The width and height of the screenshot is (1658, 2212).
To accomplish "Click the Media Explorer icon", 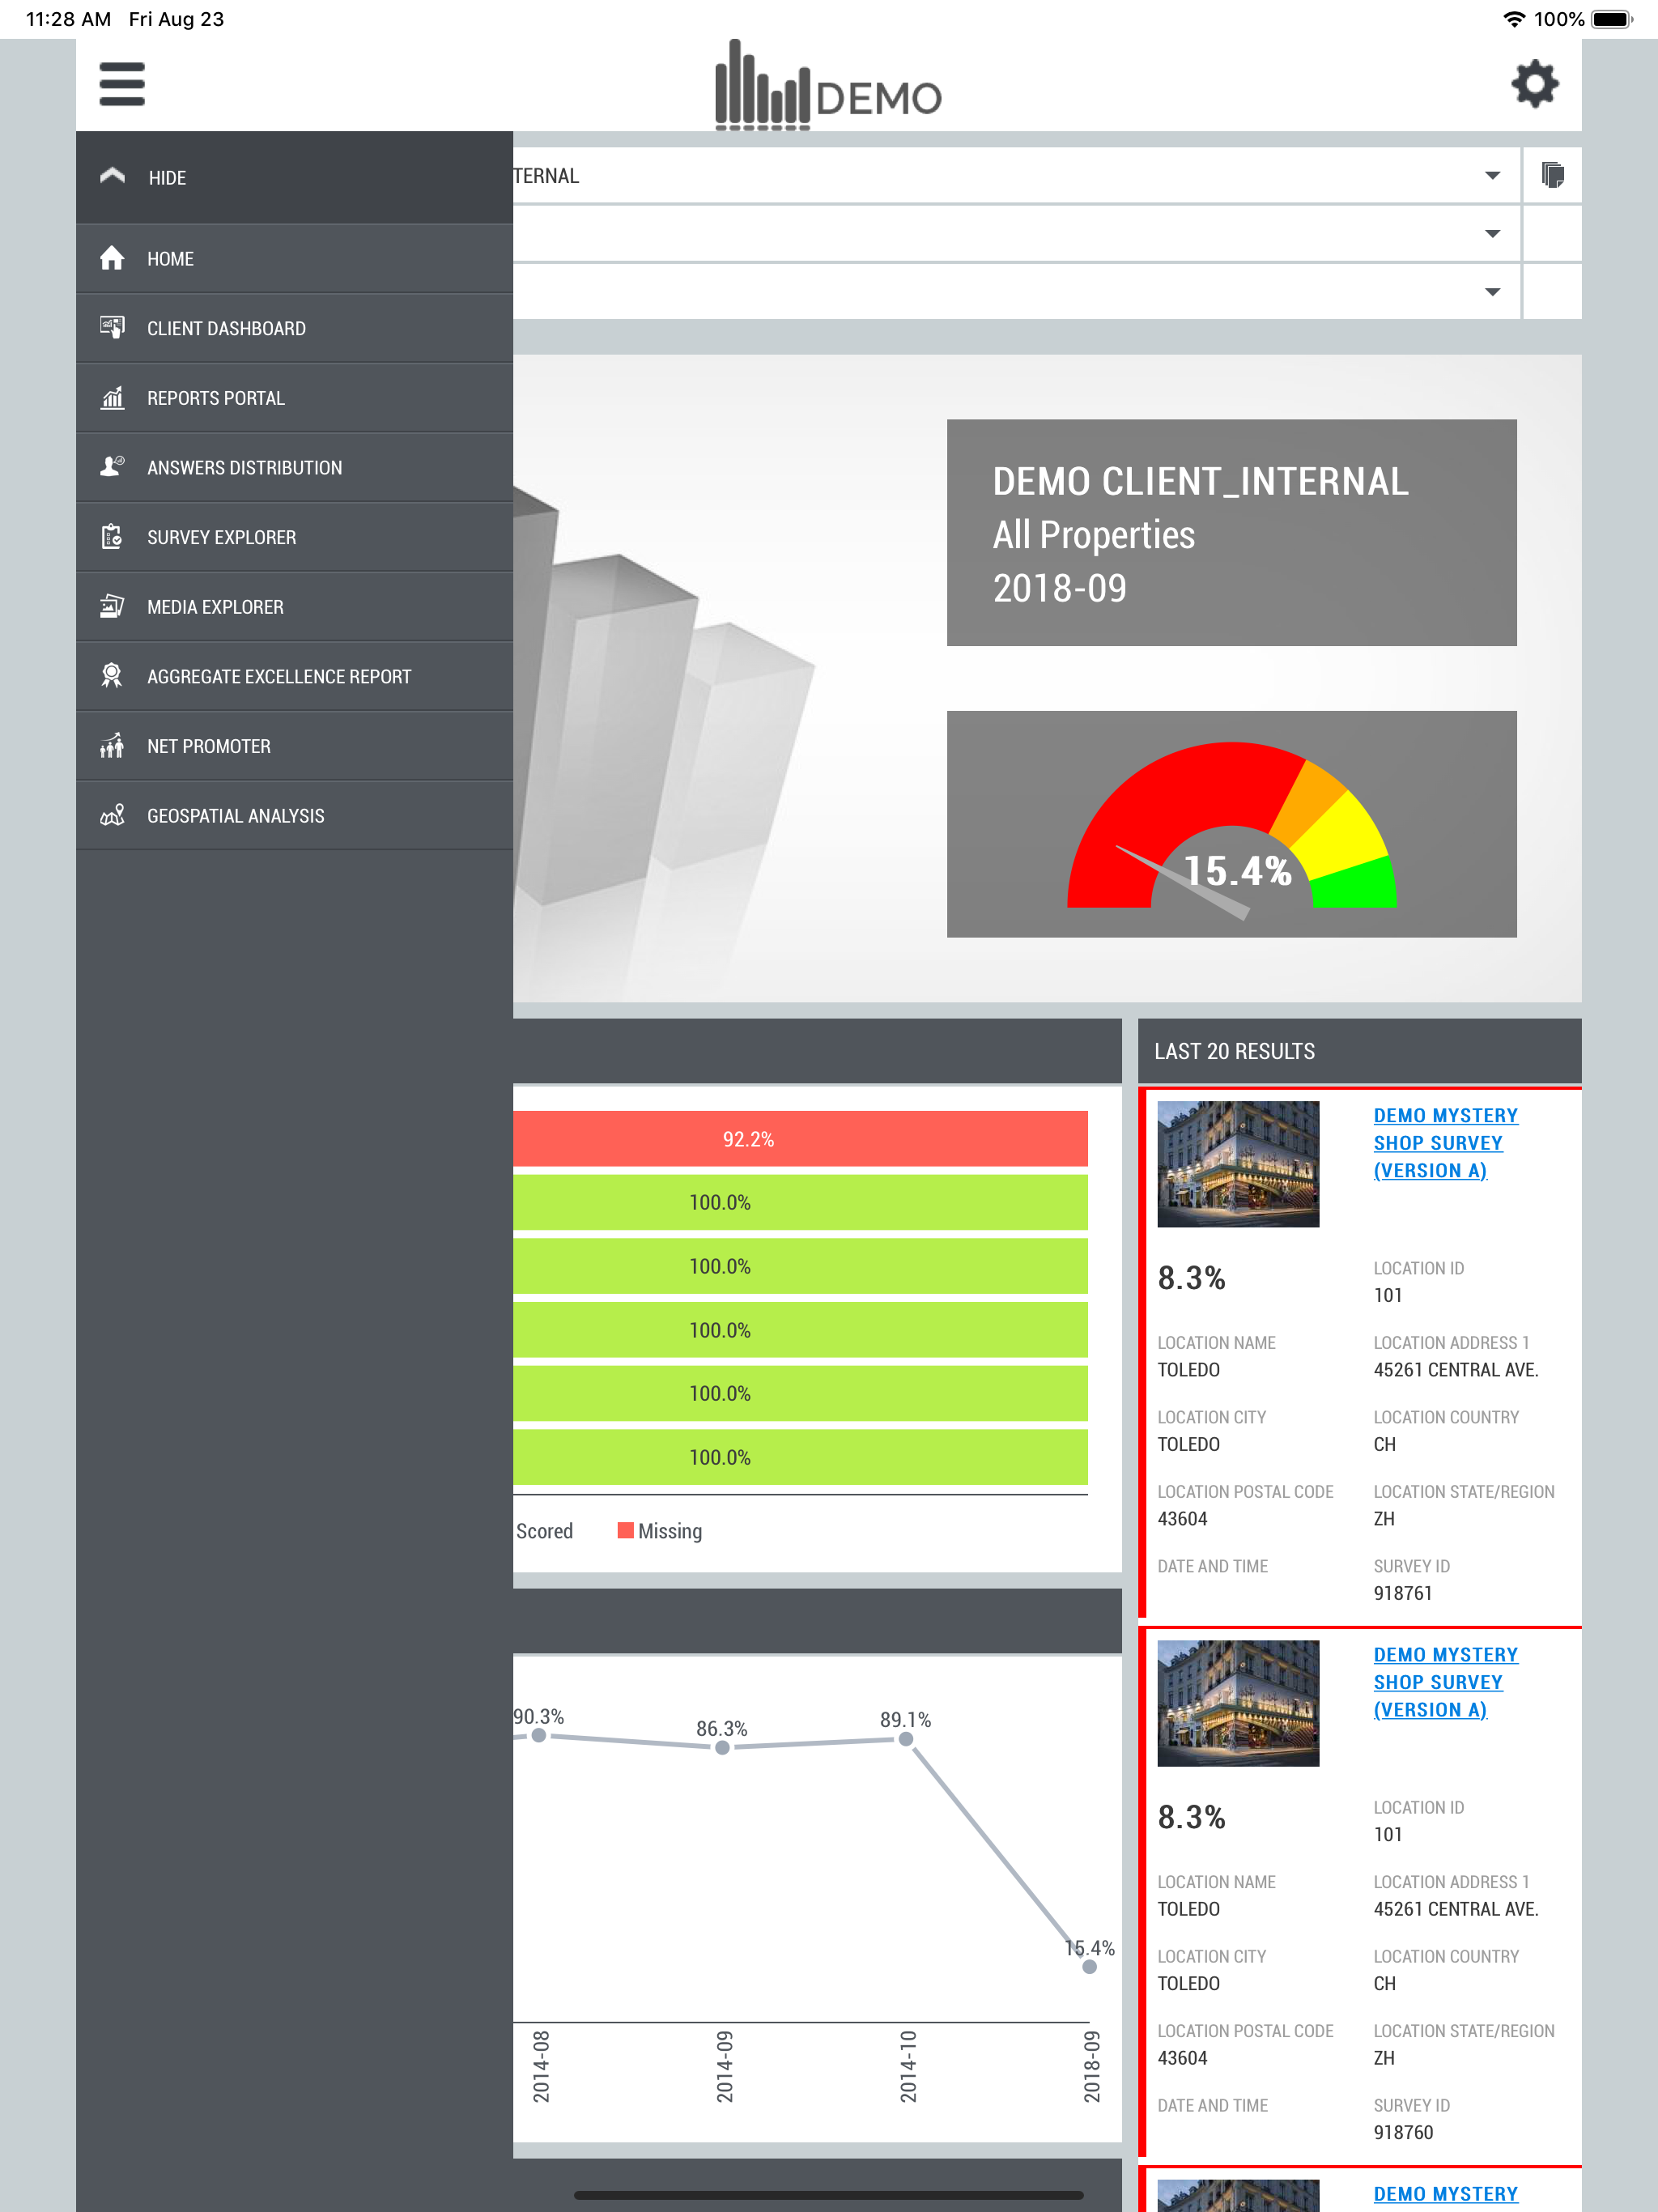I will pos(112,607).
